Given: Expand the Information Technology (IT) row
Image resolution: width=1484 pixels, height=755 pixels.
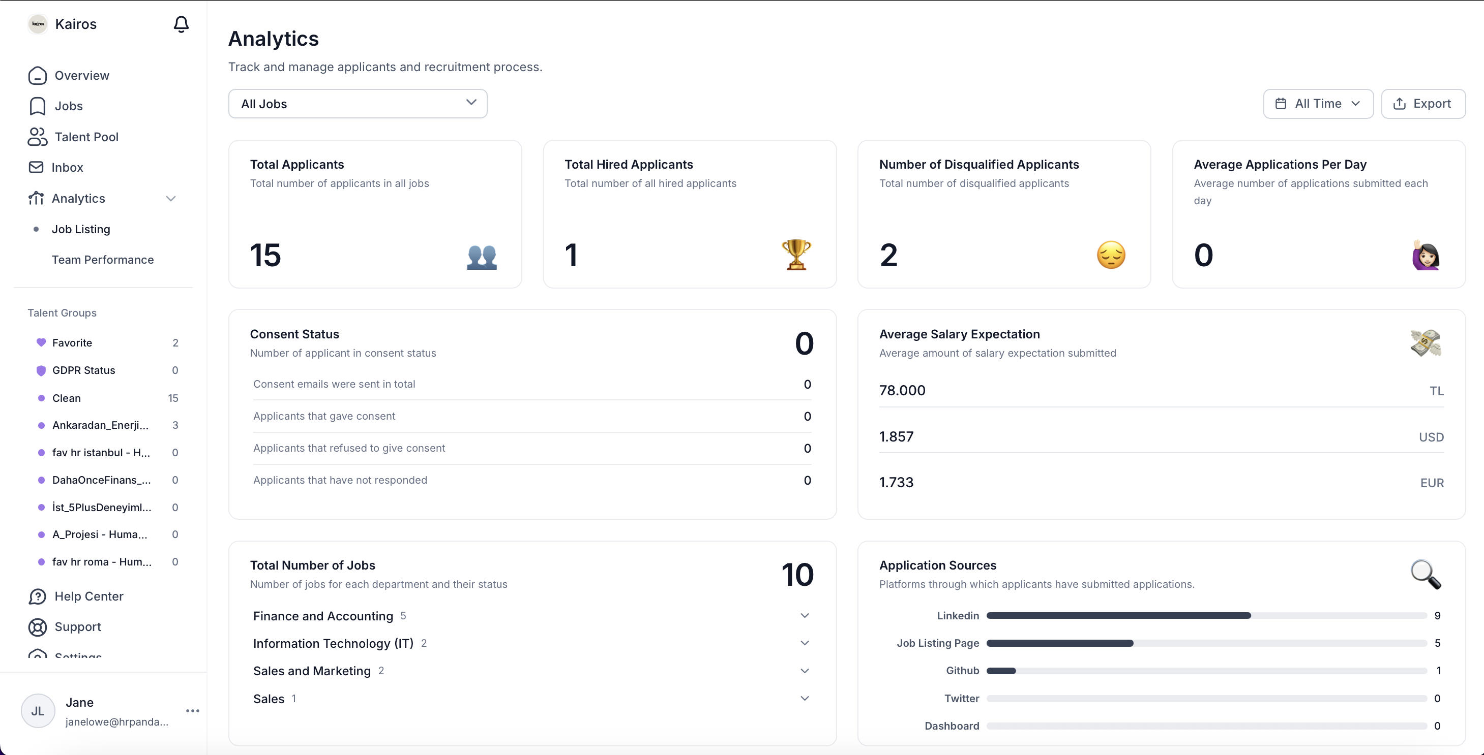Looking at the screenshot, I should (804, 643).
